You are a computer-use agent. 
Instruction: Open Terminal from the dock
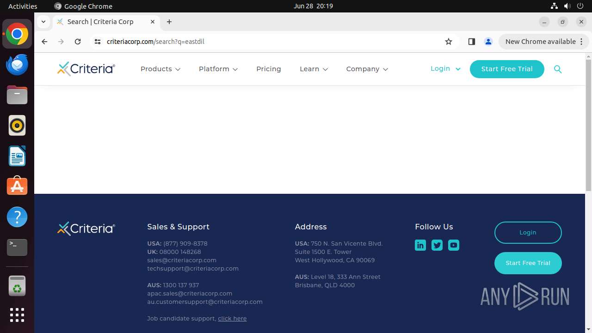[x=17, y=247]
